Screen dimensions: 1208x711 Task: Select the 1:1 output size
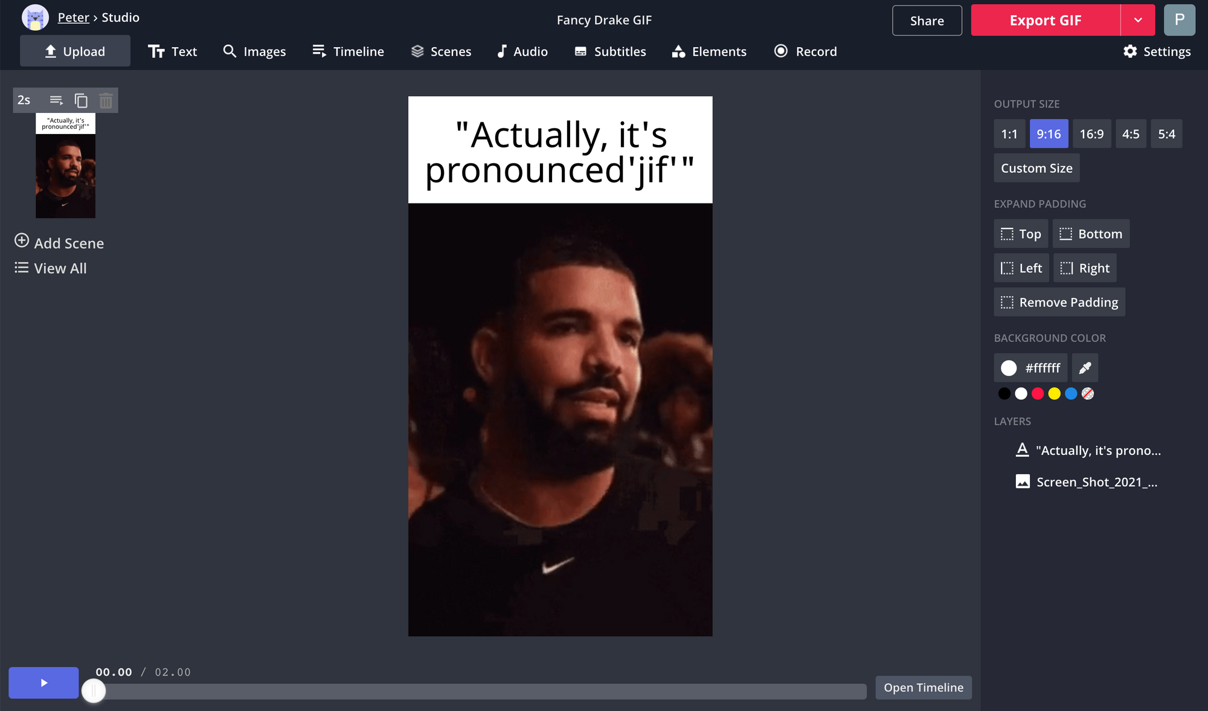pos(1009,134)
